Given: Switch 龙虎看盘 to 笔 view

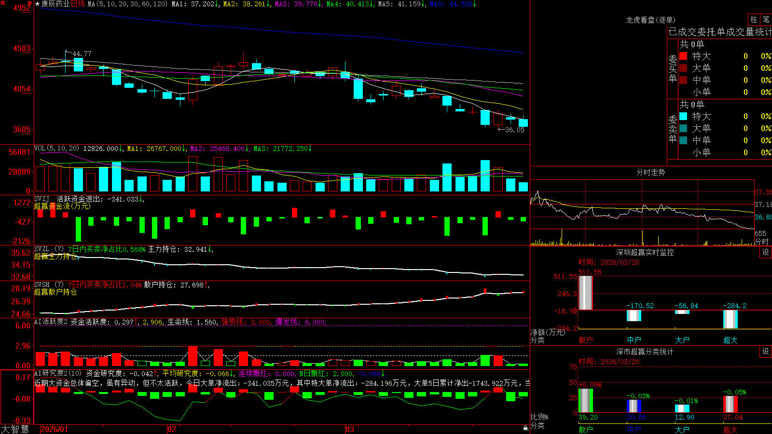Looking at the screenshot, I should point(766,19).
